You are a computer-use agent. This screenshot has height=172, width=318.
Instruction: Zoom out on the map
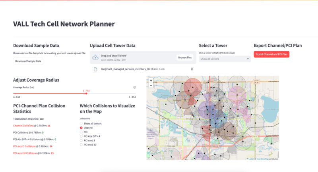point(151,85)
